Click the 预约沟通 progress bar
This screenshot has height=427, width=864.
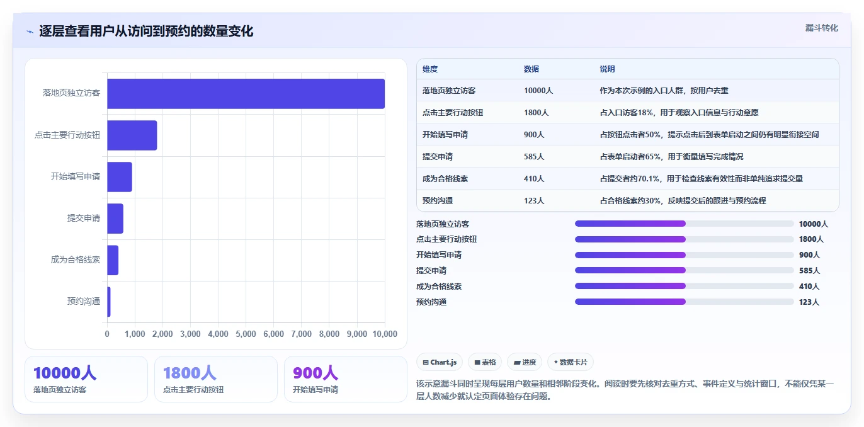pos(684,302)
